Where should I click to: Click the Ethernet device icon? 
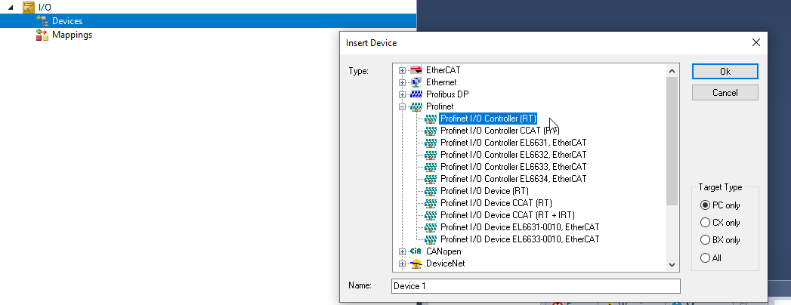tap(416, 82)
